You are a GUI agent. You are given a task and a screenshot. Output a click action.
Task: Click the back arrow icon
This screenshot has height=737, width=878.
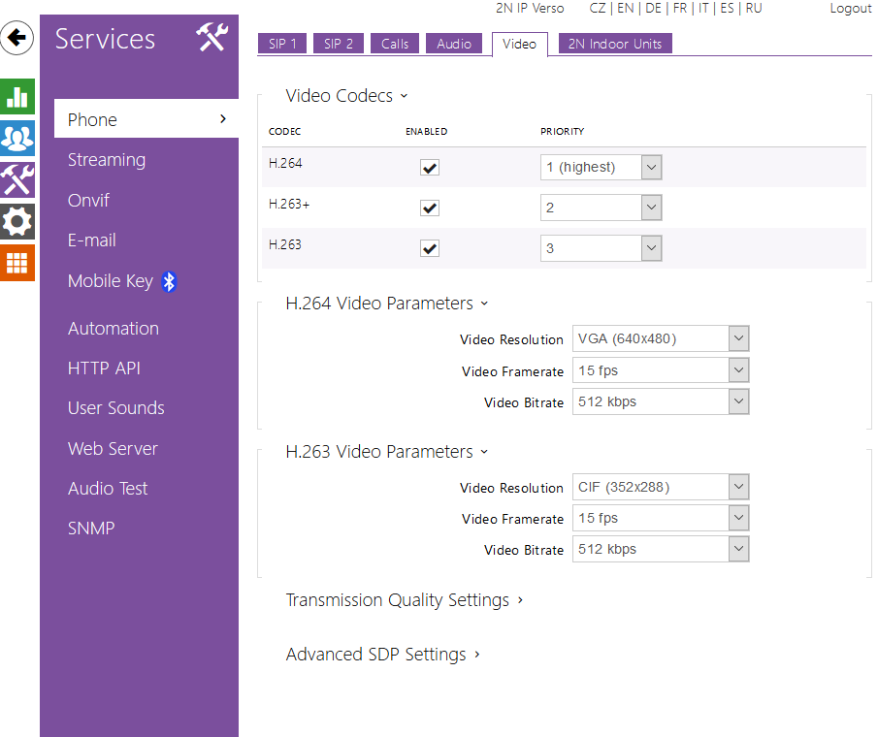tap(17, 39)
